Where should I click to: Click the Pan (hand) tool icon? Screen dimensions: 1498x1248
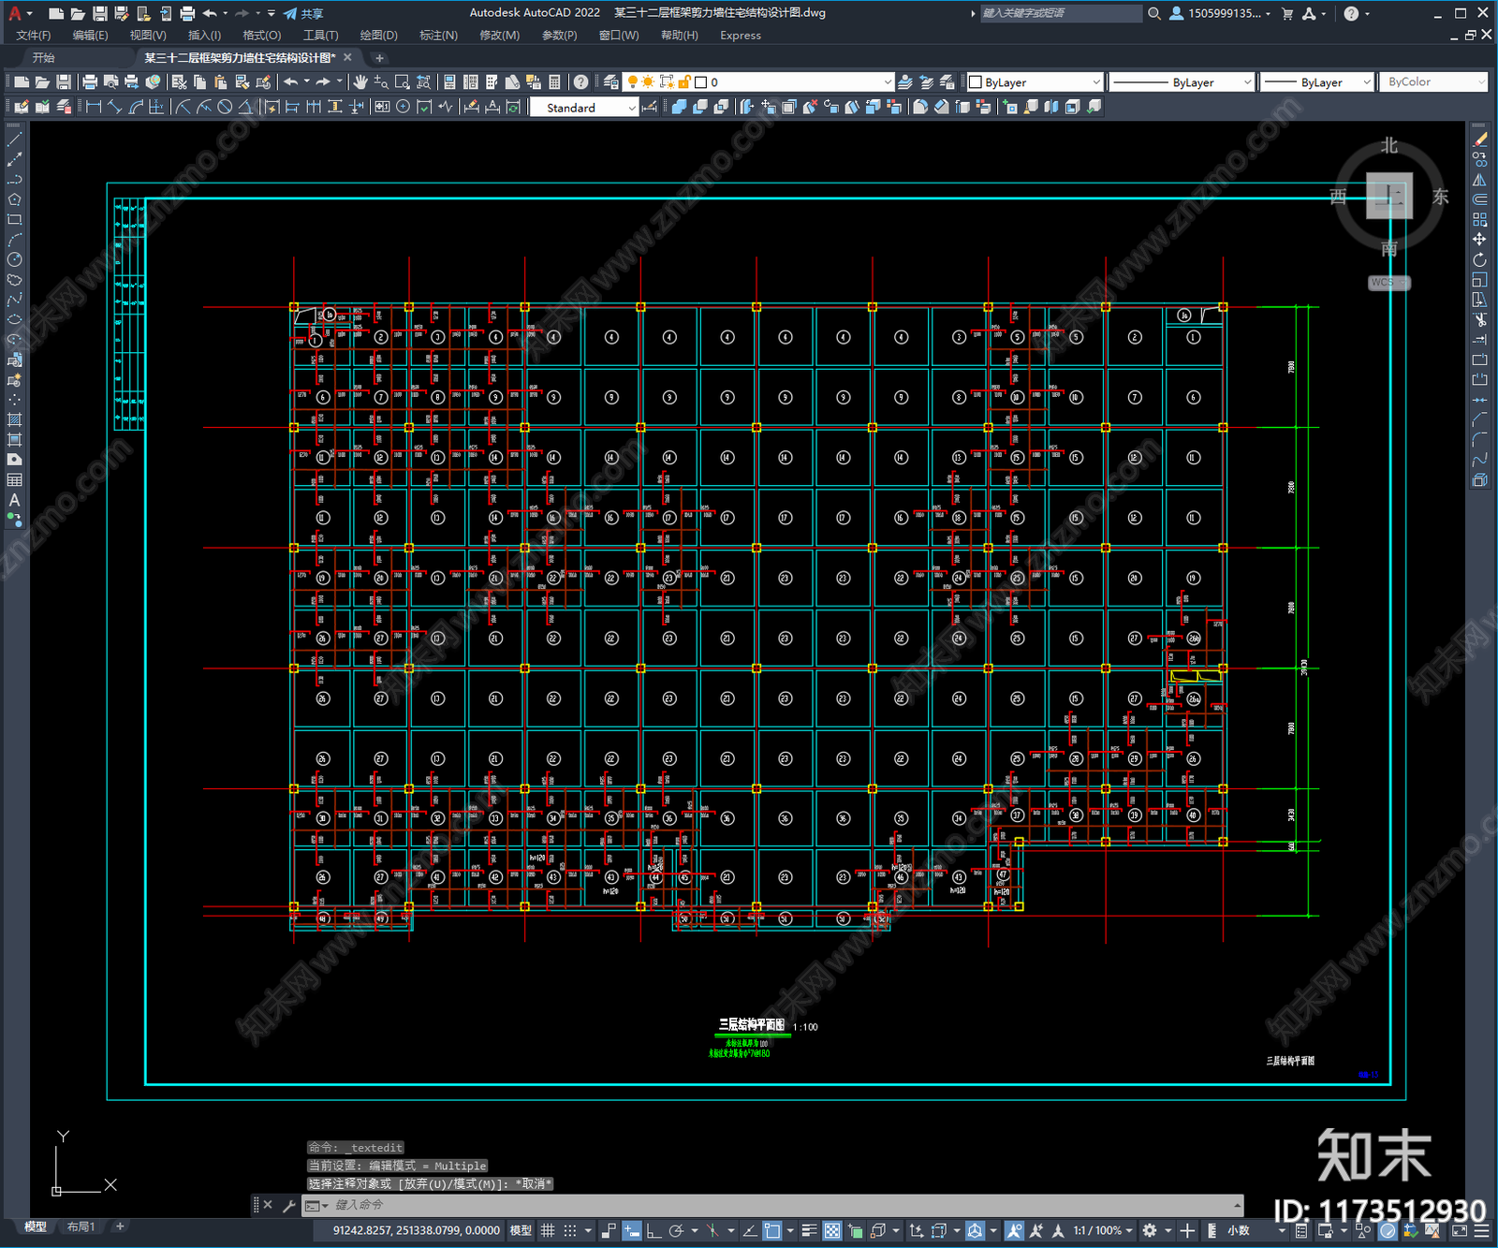coord(360,82)
